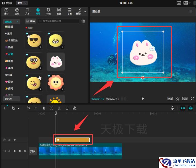The width and height of the screenshot is (196, 168).
Task: Toggle main track magnet snapping
Action: [x=183, y=108]
